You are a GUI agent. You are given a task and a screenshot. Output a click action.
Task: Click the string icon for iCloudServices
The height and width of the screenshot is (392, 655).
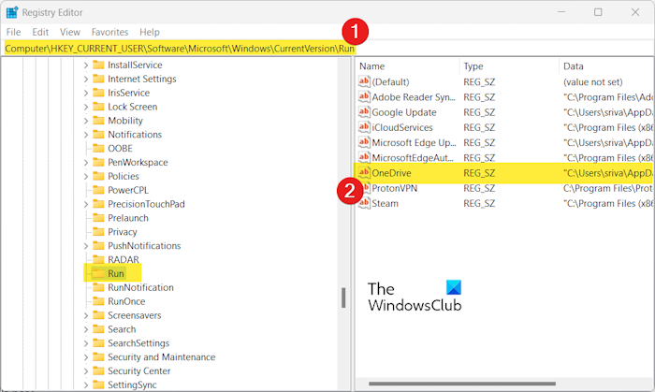coord(364,127)
